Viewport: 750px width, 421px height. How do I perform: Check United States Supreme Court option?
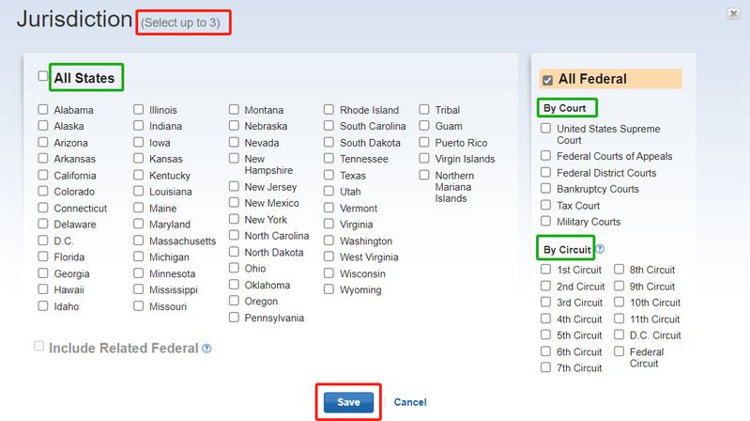coord(546,129)
